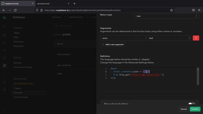The height and width of the screenshot is (114, 203).
Task: Click the Examples breadcrumb link
Action: (56, 17)
